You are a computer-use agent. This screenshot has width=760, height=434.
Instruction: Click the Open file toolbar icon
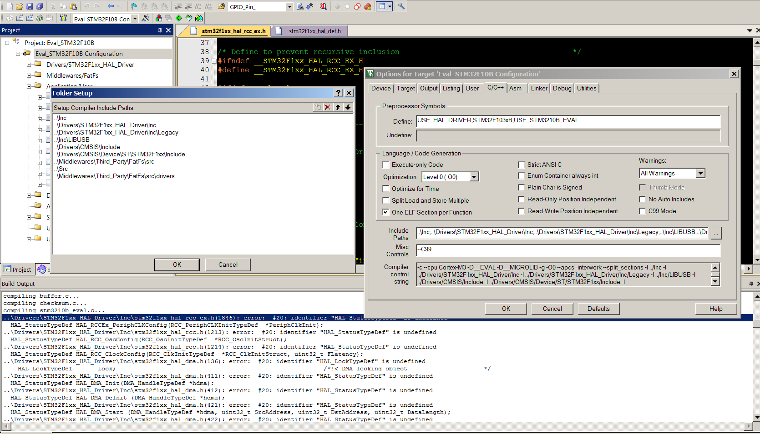click(x=20, y=6)
